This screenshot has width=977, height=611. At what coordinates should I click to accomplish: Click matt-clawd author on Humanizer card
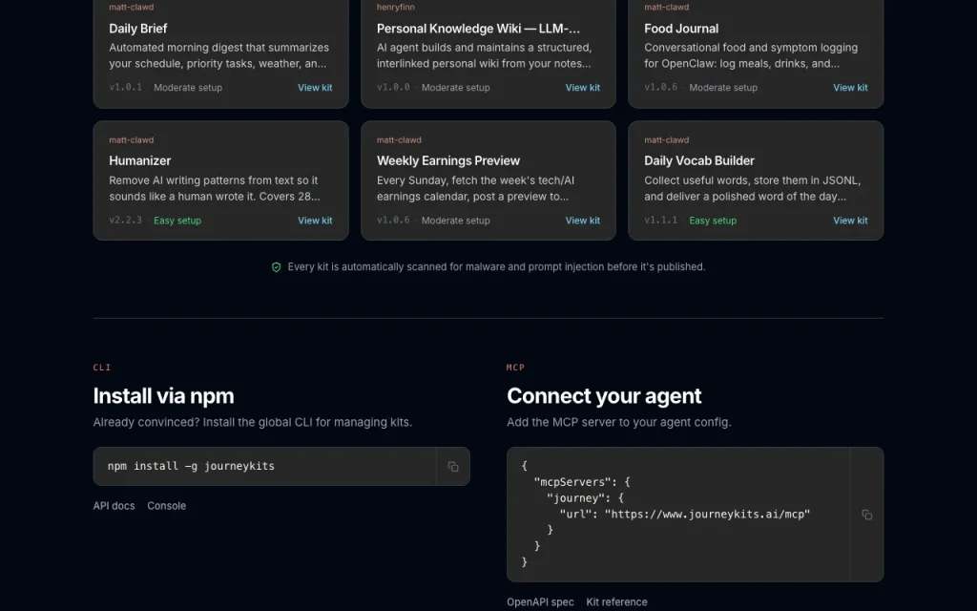coord(132,140)
